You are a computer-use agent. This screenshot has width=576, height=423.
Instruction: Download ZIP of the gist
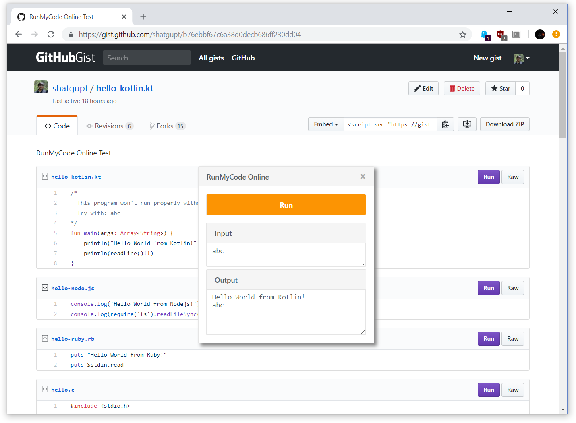505,124
